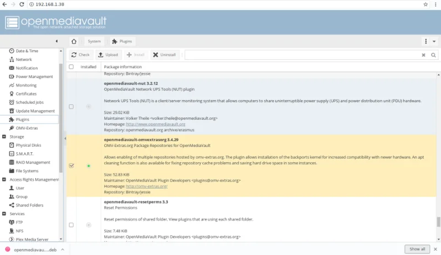Click the plugin list scrollbar thumb
441x255 pixels.
[438, 221]
